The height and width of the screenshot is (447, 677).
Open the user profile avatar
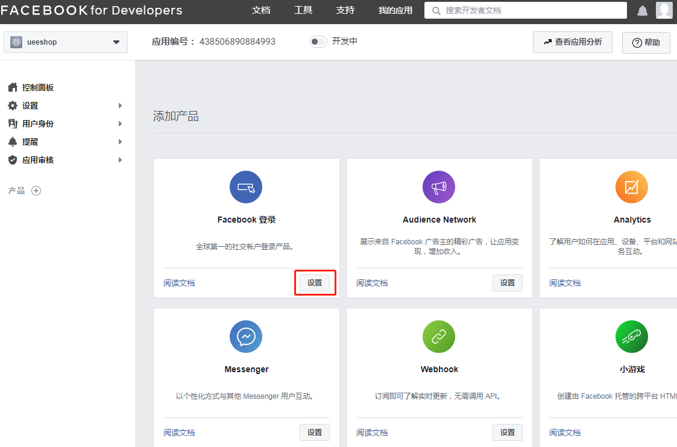click(664, 10)
